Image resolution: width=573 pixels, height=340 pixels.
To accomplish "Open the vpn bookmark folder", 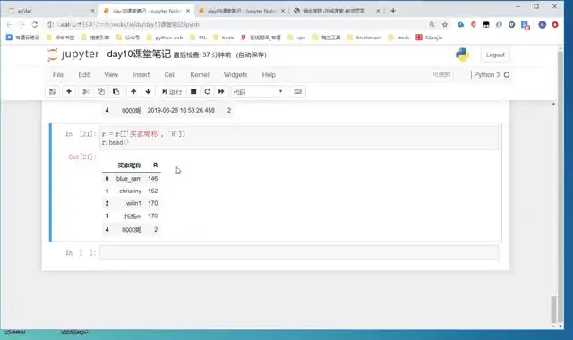I will tap(296, 38).
